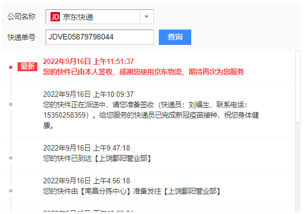Viewport: 305px width, 214px height.
Task: Click the JD logo icon
Action: 55,17
